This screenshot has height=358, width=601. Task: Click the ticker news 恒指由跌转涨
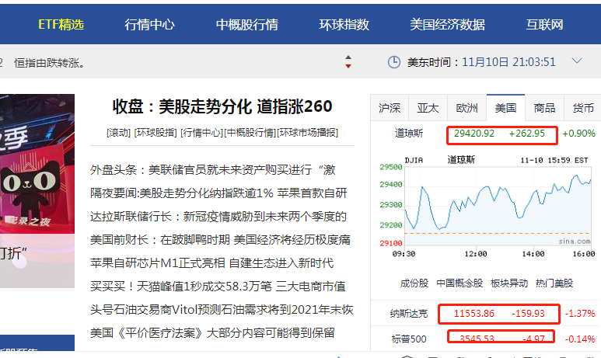point(50,63)
